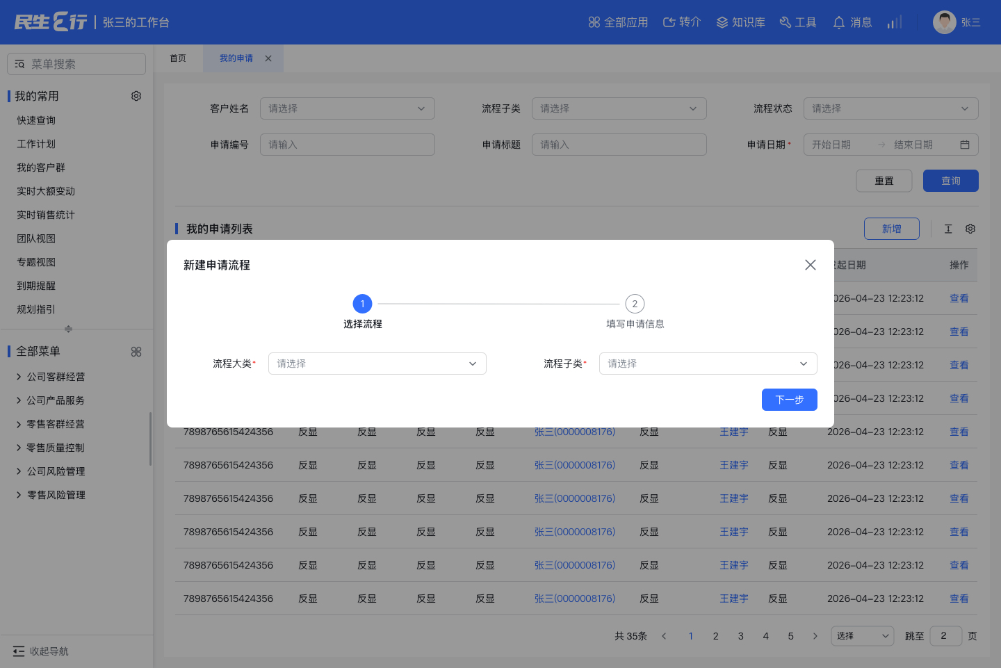Click the grid icon beside 全部菜单
The image size is (1001, 668).
(136, 352)
